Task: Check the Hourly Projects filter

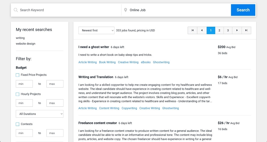Action: pos(18,94)
